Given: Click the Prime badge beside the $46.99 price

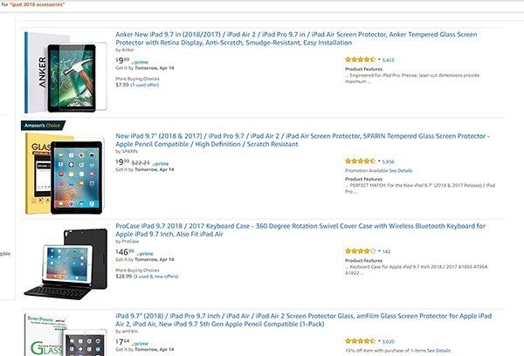Looking at the screenshot, I should click(x=145, y=254).
